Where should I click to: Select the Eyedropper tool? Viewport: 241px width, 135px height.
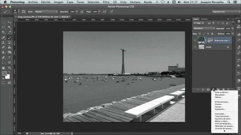click(x=9, y=32)
